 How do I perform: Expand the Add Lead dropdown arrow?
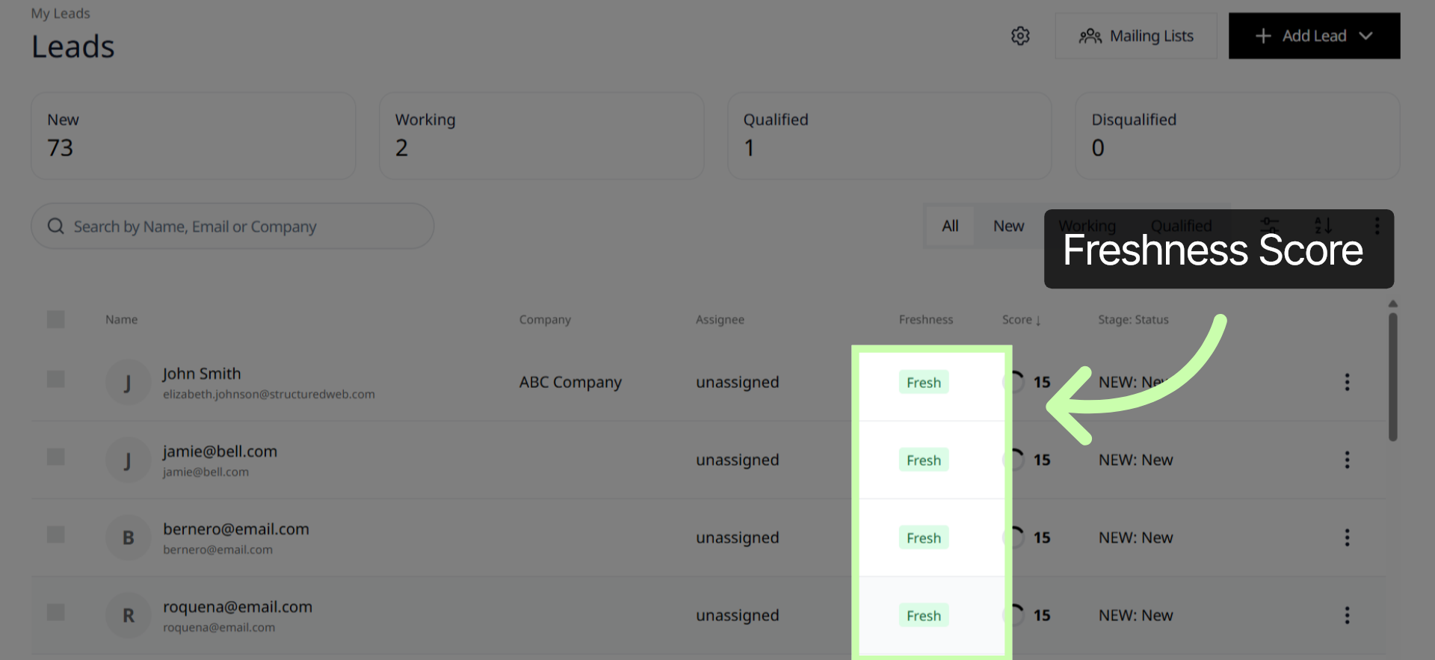coord(1365,36)
